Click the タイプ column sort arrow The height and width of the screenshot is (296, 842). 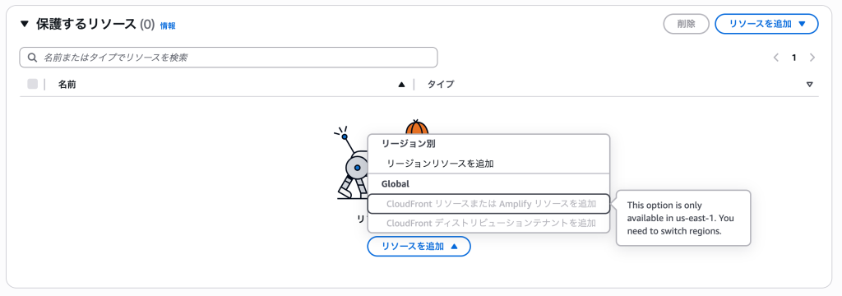810,85
